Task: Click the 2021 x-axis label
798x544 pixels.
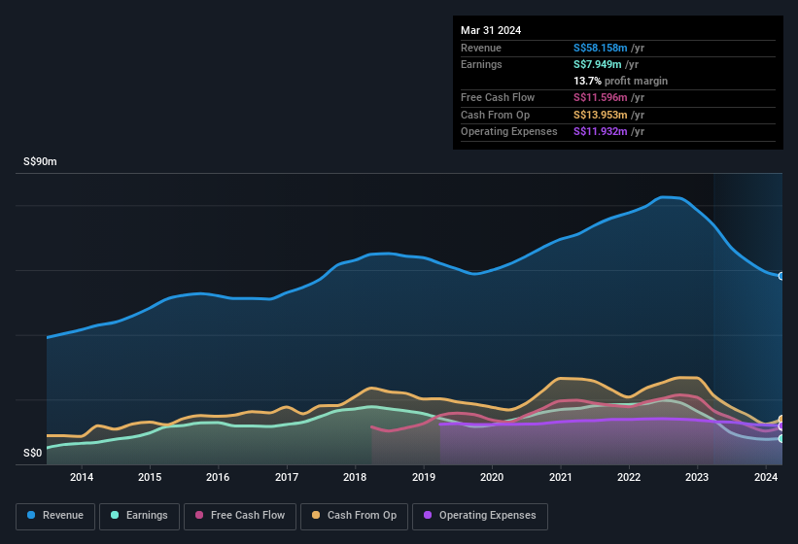Action: pyautogui.click(x=560, y=477)
